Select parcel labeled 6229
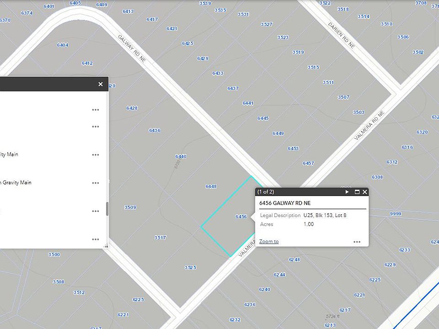439x329 pixels. click(x=390, y=265)
